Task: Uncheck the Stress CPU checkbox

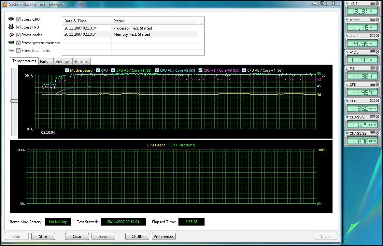Action: point(18,19)
